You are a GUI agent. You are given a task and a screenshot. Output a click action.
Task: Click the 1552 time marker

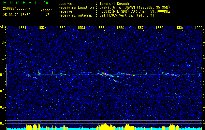(x=42, y=28)
